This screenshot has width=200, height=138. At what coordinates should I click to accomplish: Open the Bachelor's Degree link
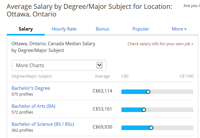pos(31,88)
